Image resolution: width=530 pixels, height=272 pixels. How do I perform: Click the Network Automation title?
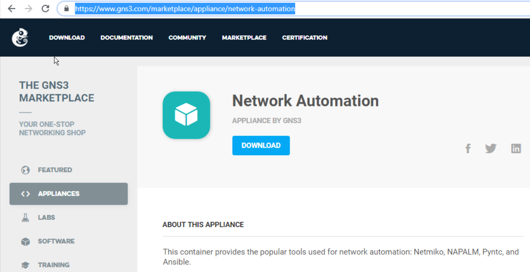coord(305,101)
